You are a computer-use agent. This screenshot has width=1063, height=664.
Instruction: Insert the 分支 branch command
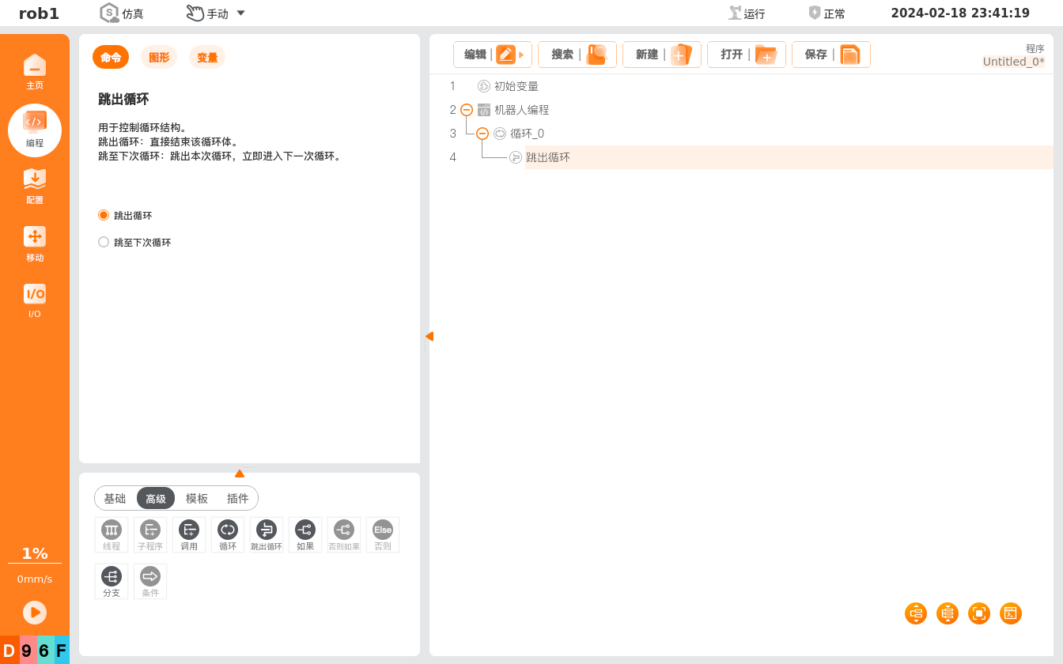point(112,582)
